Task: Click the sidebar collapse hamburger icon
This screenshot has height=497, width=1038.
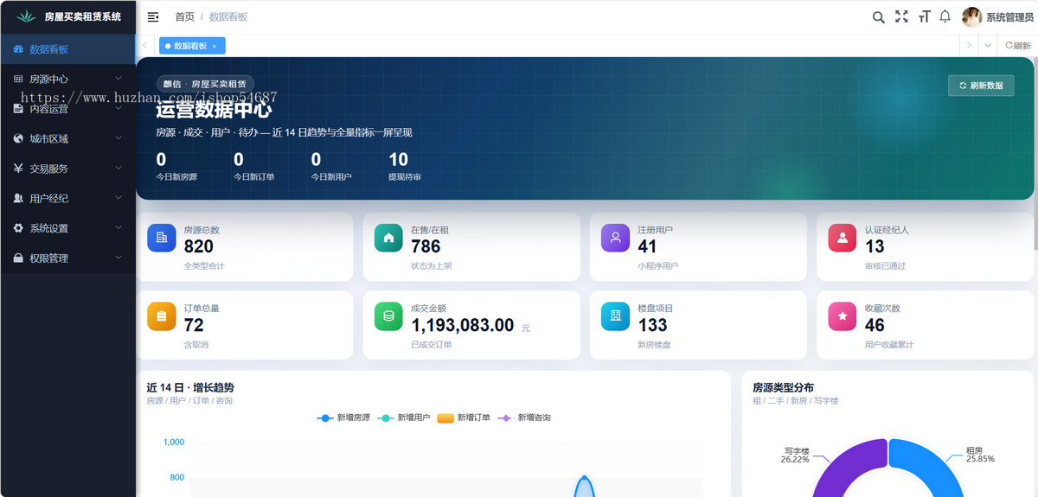Action: pyautogui.click(x=153, y=17)
